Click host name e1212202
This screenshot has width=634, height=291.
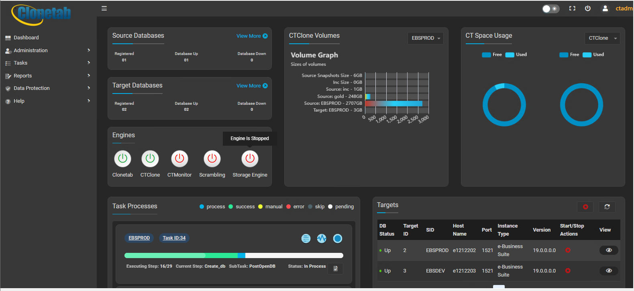464,250
